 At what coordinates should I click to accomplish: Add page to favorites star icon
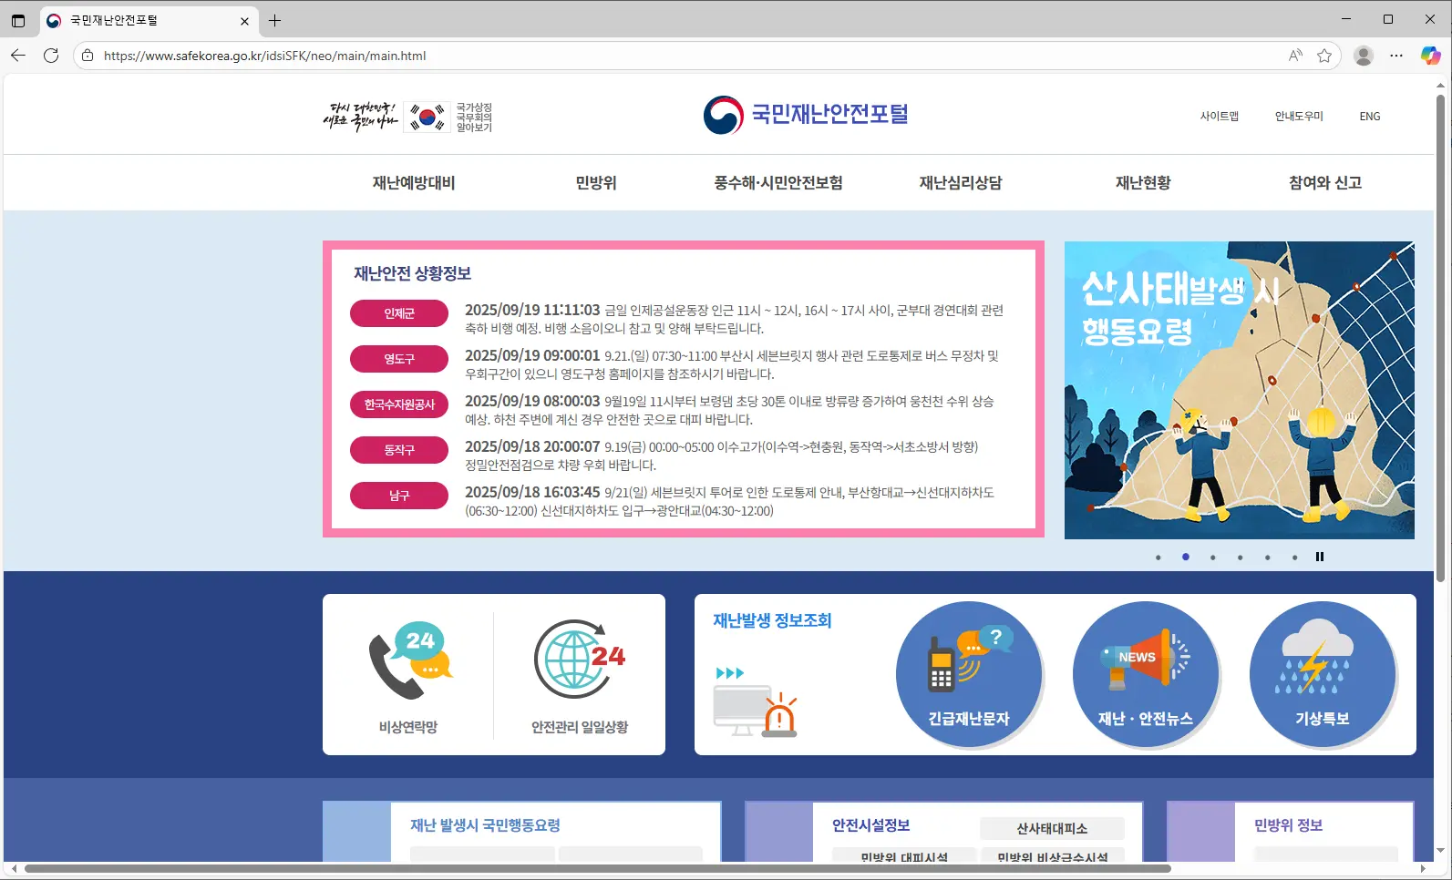click(x=1324, y=56)
